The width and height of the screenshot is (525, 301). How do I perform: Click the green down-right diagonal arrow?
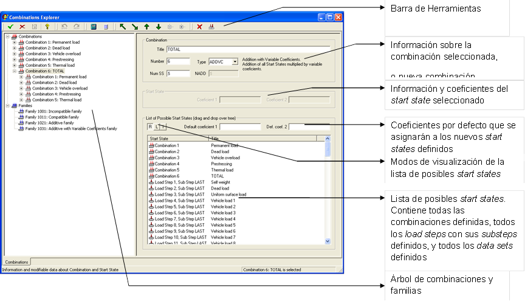(135, 27)
